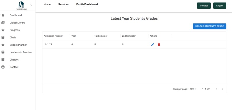Click the Actions column header
This screenshot has height=110, width=232.
point(160,36)
